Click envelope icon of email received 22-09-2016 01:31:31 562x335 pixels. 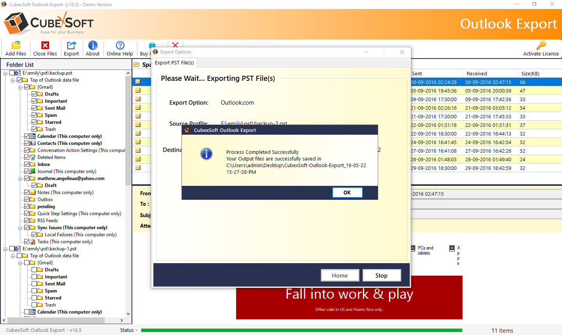tap(138, 125)
